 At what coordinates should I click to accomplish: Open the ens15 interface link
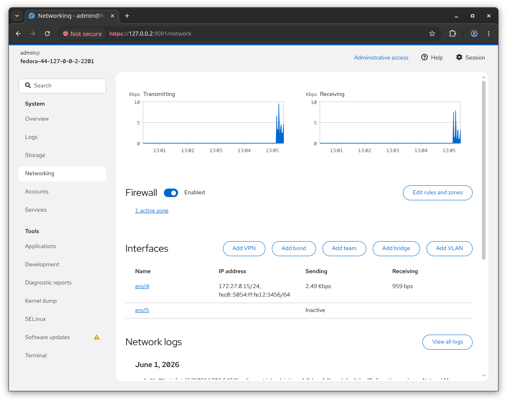(142, 310)
